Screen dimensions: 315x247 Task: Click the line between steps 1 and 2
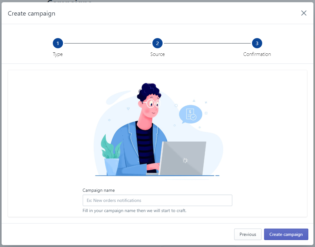click(x=108, y=43)
